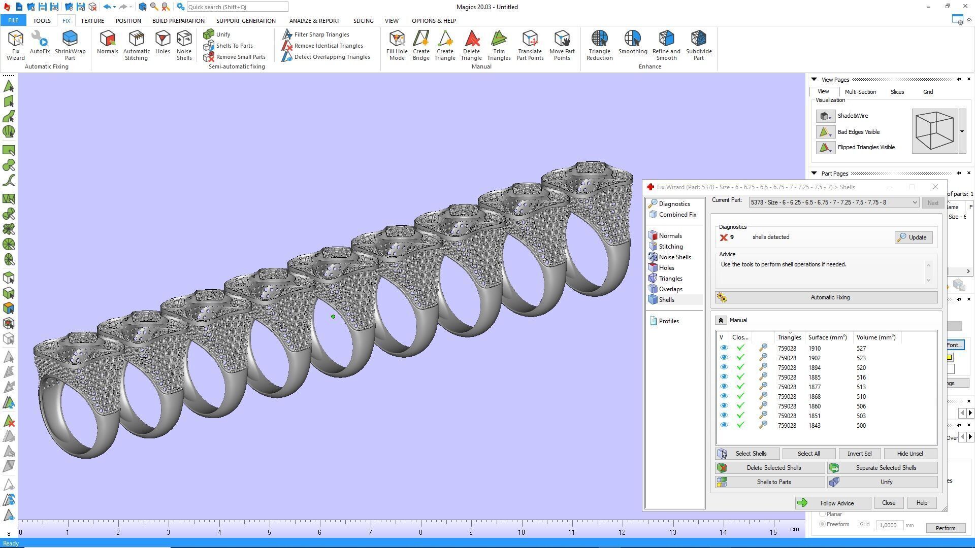Click Select All shells button

pyautogui.click(x=808, y=454)
